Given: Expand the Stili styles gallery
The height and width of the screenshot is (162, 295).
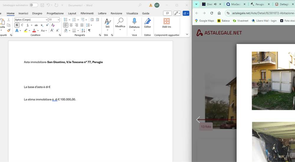Looking at the screenshot, I should (x=107, y=30).
